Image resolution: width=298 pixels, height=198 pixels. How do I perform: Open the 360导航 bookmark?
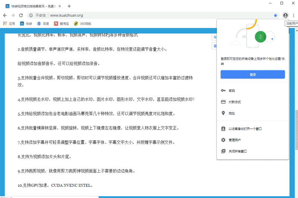click(82, 23)
